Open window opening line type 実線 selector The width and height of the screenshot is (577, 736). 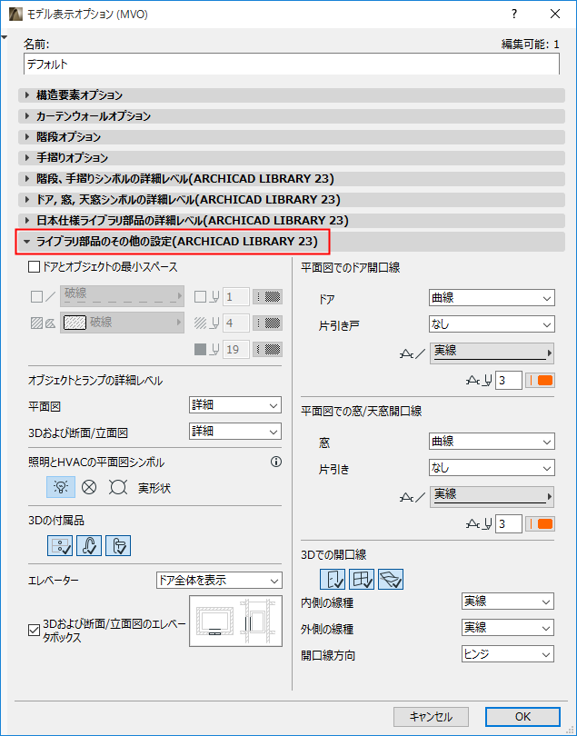click(492, 497)
